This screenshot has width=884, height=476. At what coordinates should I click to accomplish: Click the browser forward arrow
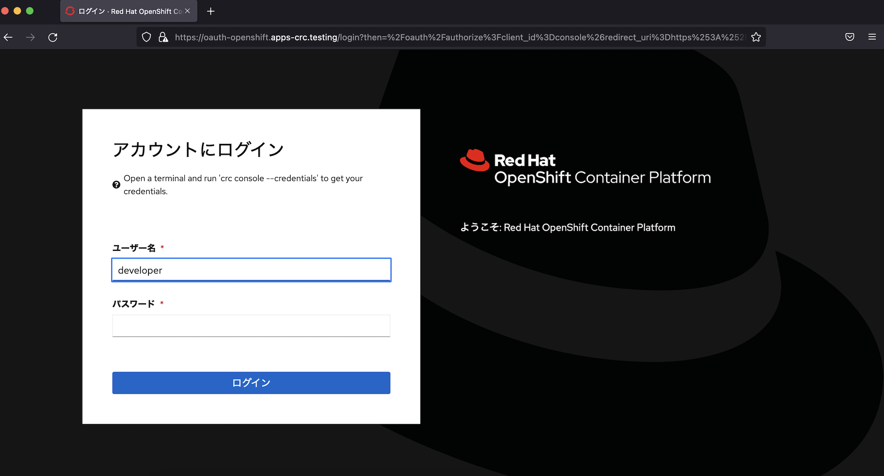coord(30,37)
